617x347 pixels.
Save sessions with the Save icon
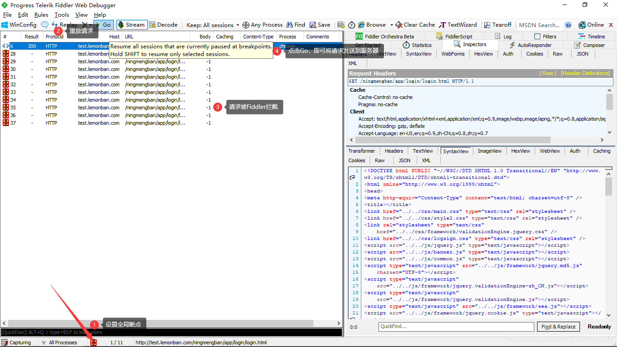[320, 25]
